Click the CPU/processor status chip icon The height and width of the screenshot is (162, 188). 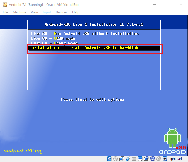(152, 159)
